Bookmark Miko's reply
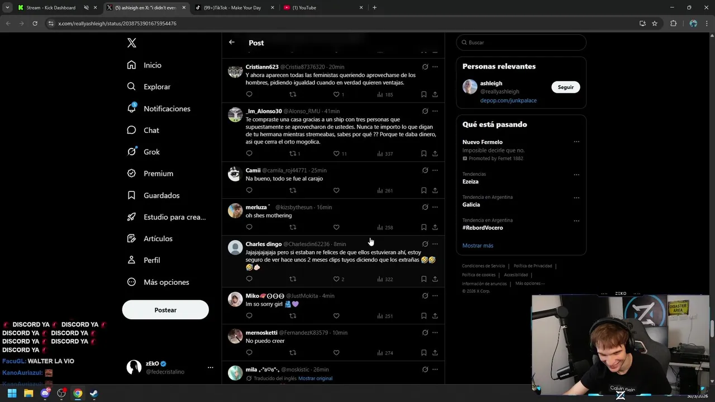 click(x=423, y=316)
